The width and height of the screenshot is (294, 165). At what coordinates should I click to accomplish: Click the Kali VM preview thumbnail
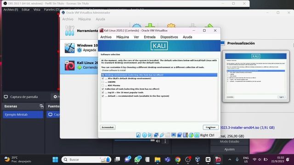tap(256, 76)
